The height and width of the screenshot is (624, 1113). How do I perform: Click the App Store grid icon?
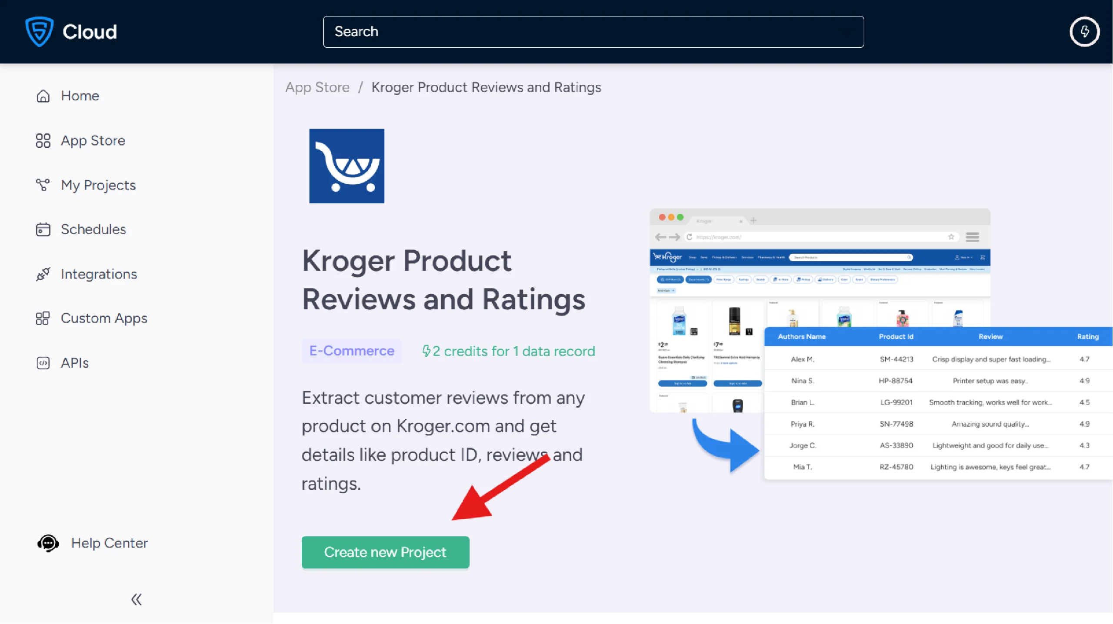click(x=43, y=140)
